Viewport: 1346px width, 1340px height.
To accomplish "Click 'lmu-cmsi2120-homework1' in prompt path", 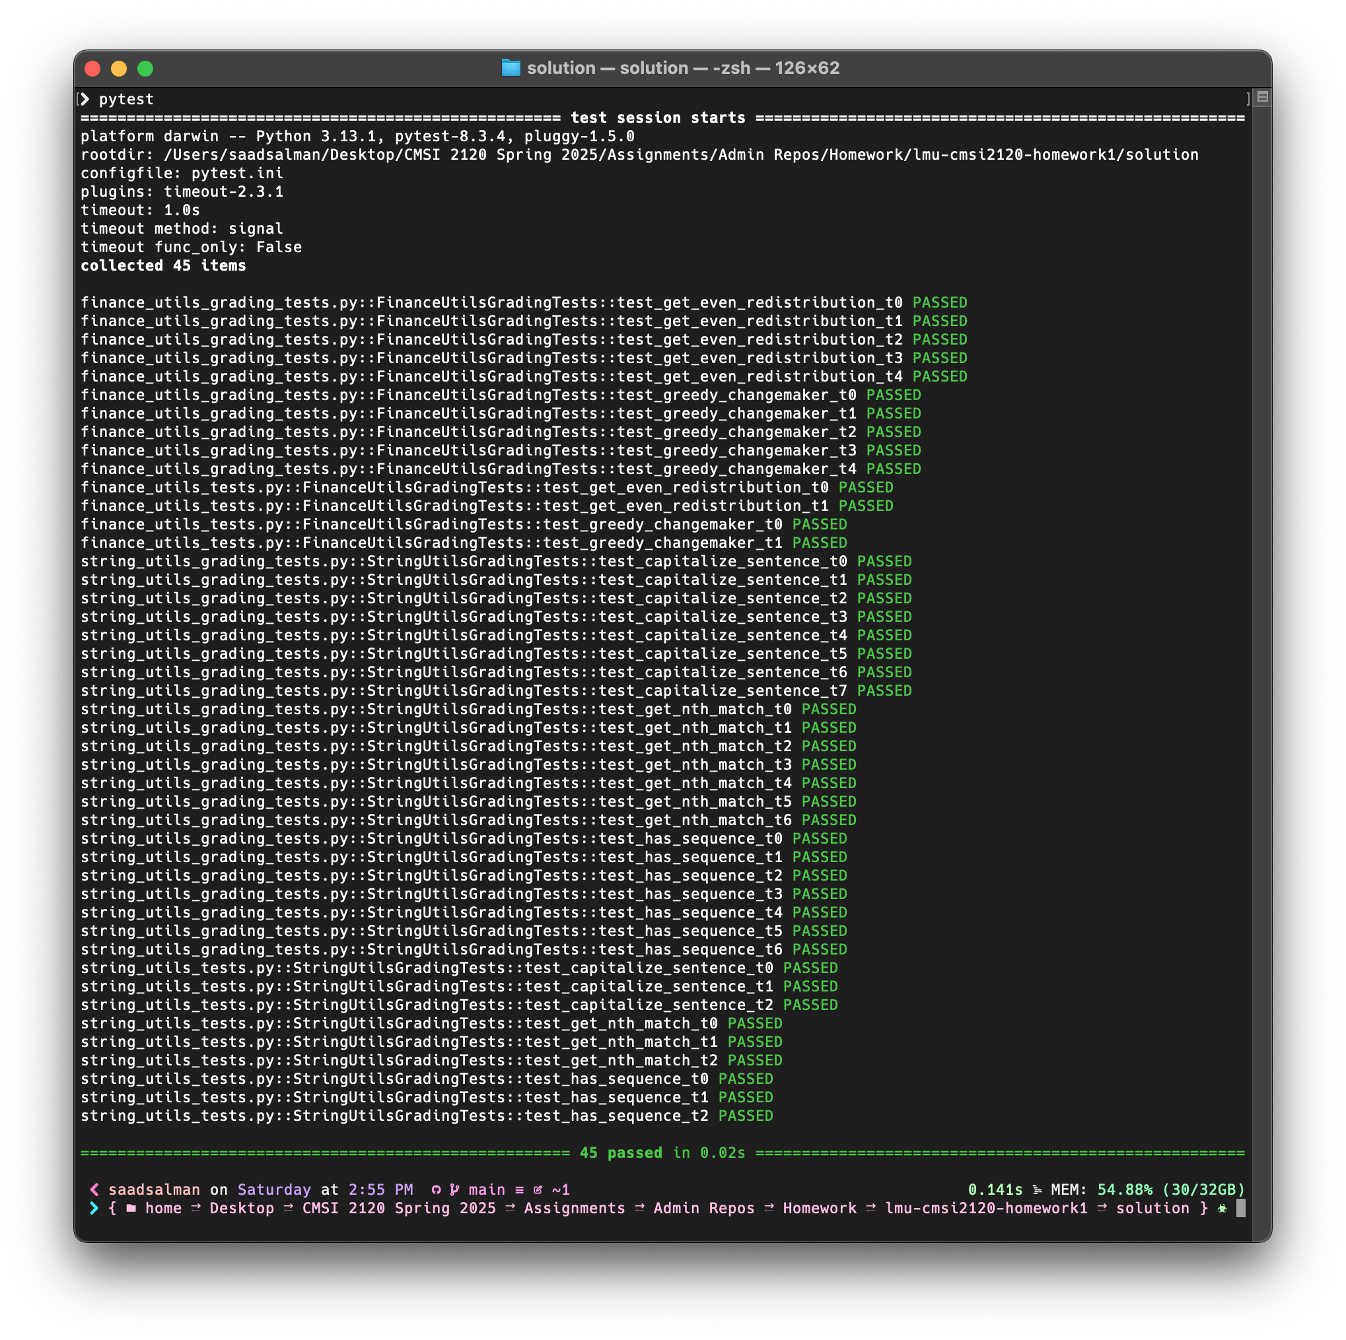I will point(986,1209).
